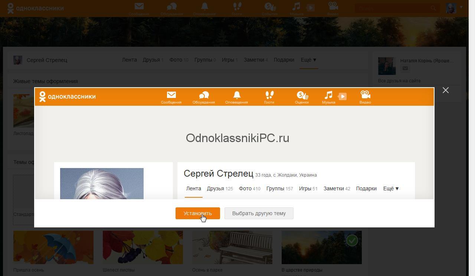Close the theme preview dialog
Viewport: 475px width, 276px height.
[x=446, y=90]
